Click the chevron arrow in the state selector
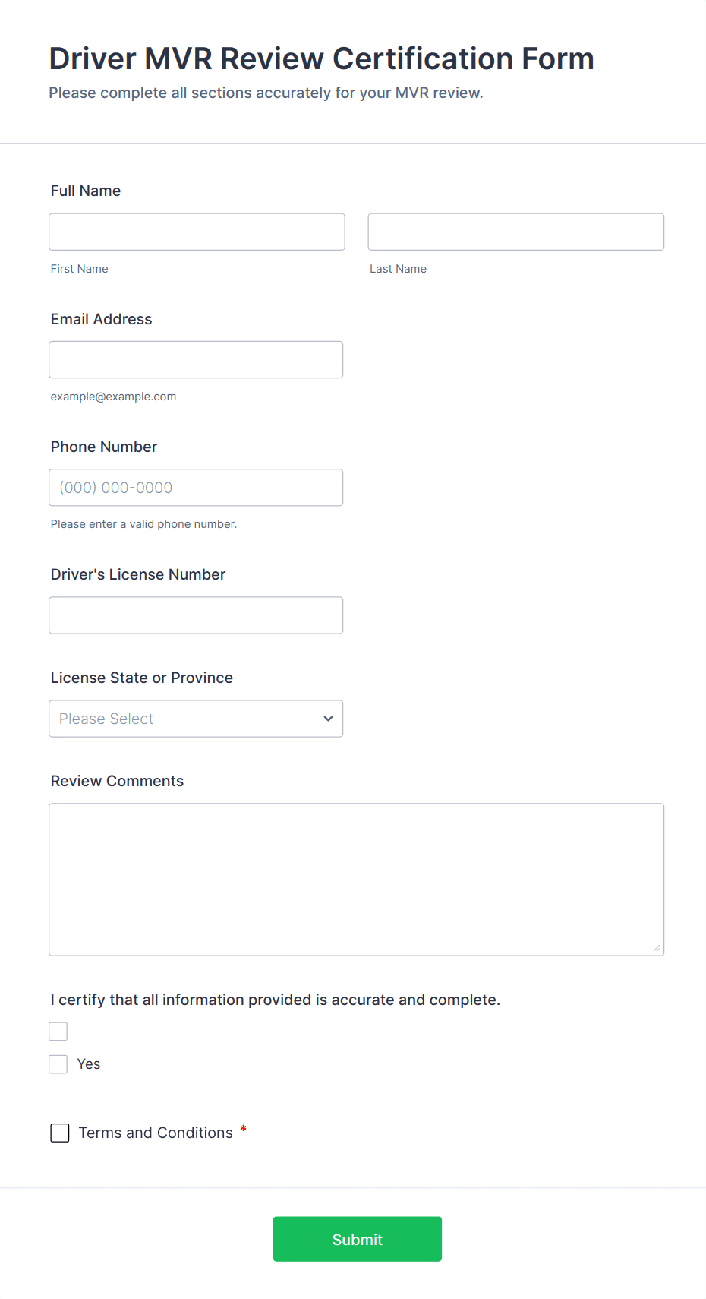This screenshot has height=1299, width=706. click(x=328, y=719)
